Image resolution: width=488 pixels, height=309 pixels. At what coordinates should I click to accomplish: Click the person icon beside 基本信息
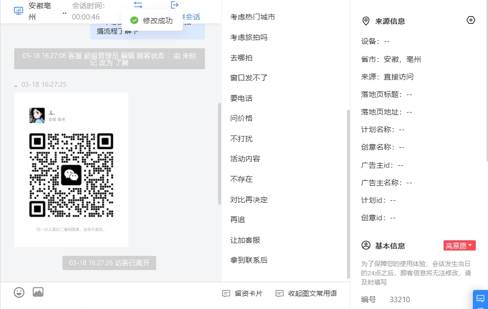pos(366,245)
